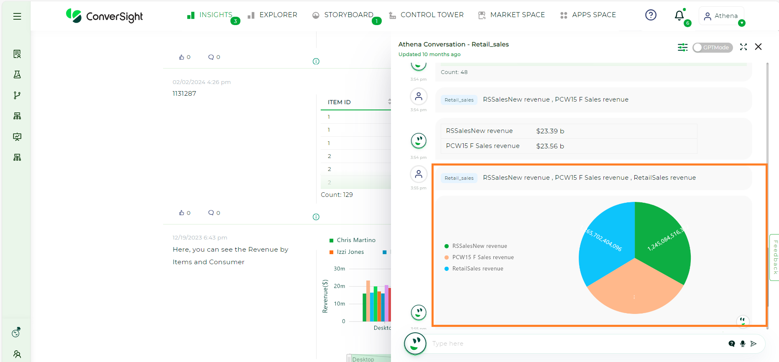Go to the Insights tab
Screen dimensions: 779x362
(210, 15)
